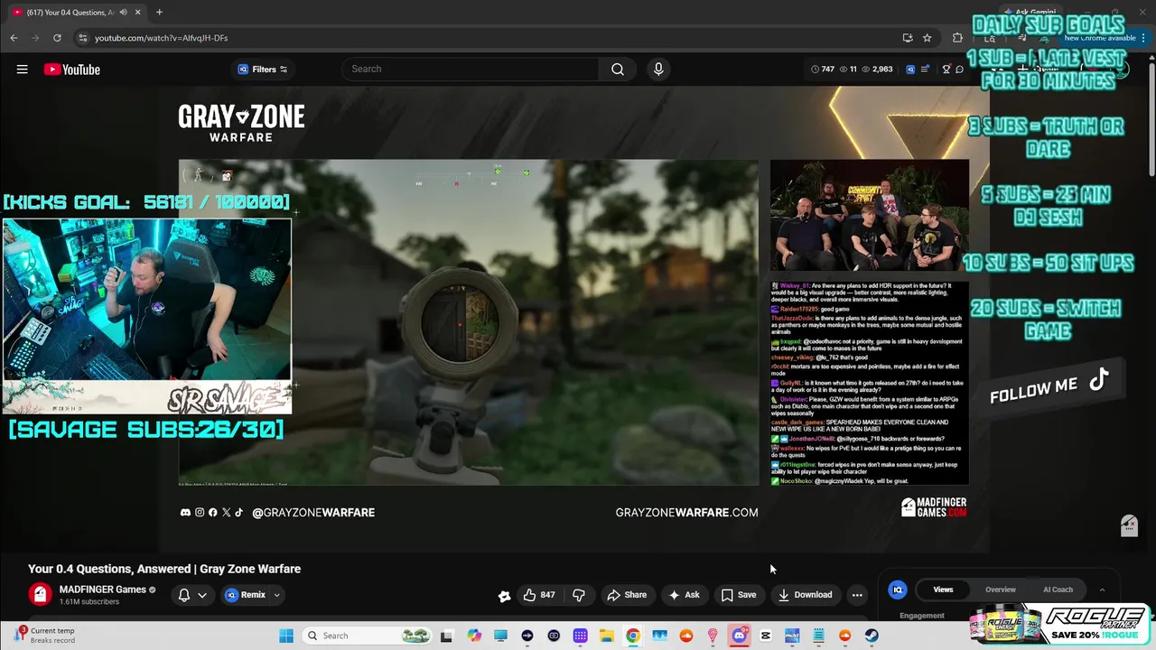This screenshot has height=650, width=1156.
Task: Share the video
Action: [x=627, y=595]
